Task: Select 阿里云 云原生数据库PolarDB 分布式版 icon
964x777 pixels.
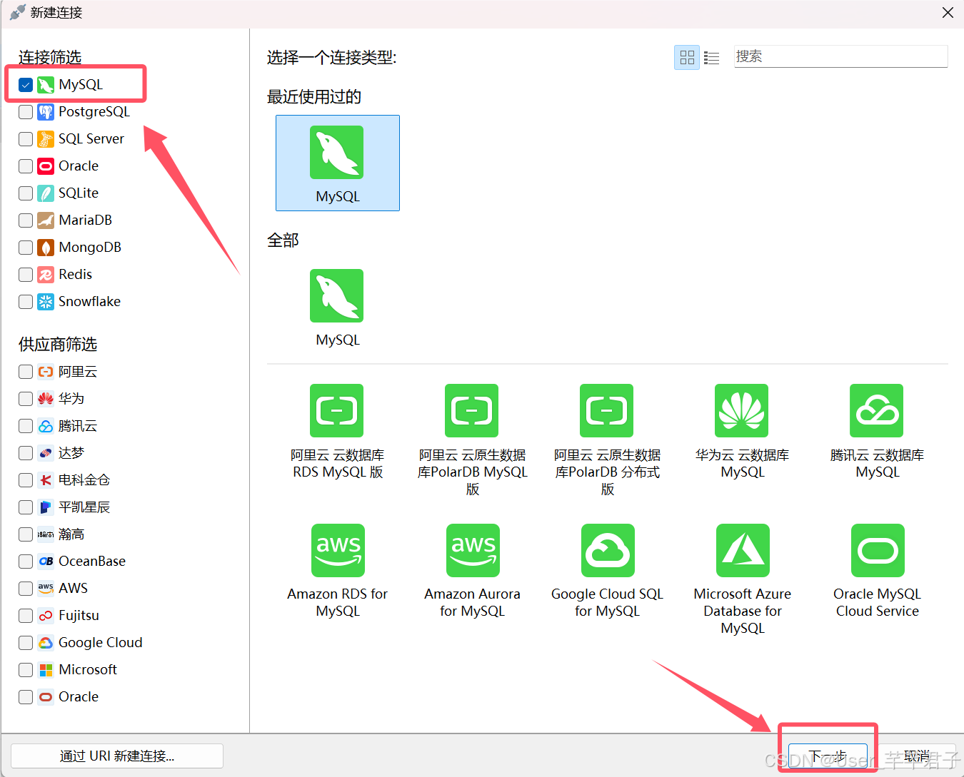Action: 606,410
